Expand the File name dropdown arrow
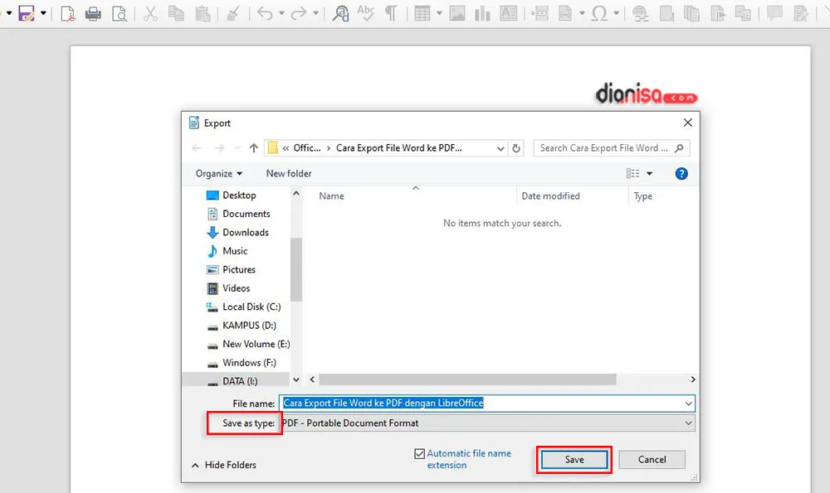The image size is (830, 493). pos(688,404)
